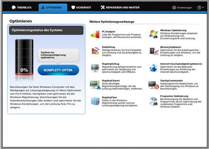
Task: Switch to the Überblick tab
Action: [x=22, y=7]
